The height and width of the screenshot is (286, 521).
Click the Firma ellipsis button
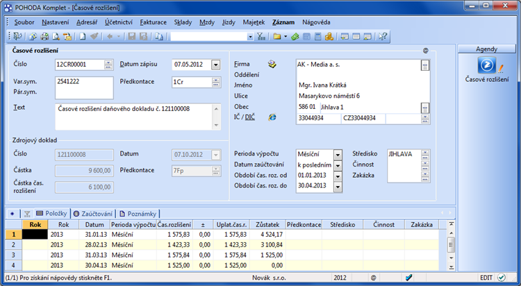pyautogui.click(x=425, y=65)
